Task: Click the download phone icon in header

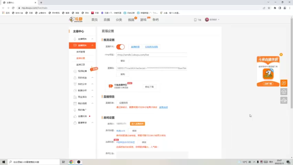Action: pos(195,20)
